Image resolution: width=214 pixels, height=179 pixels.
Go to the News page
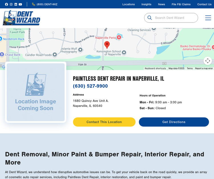coord(161,4)
